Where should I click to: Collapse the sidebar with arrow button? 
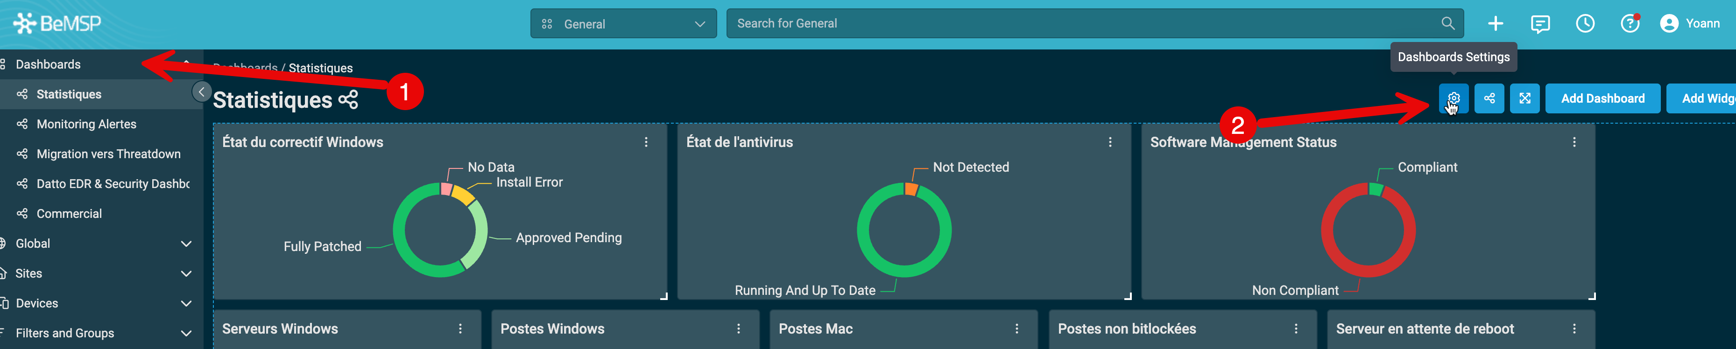pyautogui.click(x=201, y=91)
